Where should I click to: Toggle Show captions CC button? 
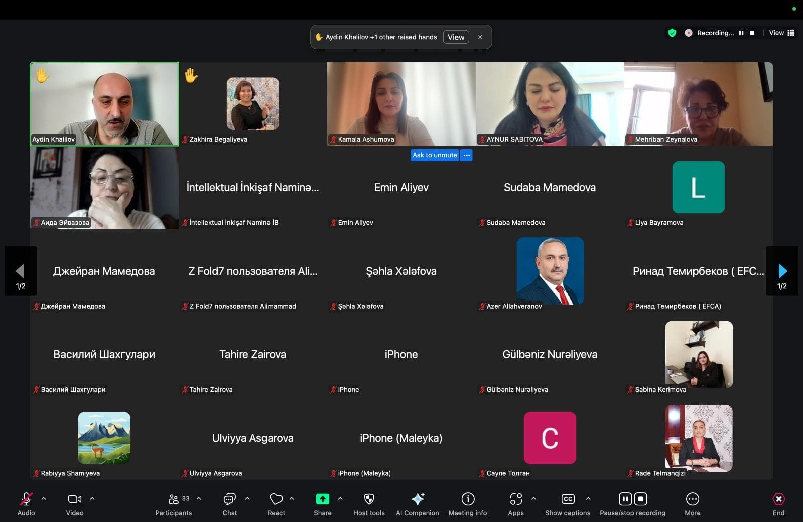coord(568,499)
